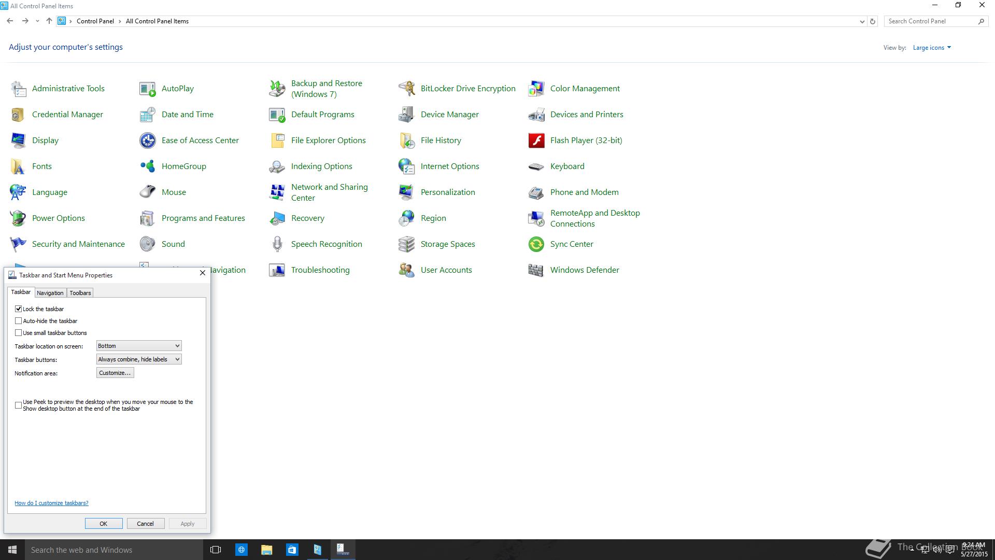Click Control Panel breadcrumb in address bar
Viewport: 995px width, 560px height.
(95, 21)
